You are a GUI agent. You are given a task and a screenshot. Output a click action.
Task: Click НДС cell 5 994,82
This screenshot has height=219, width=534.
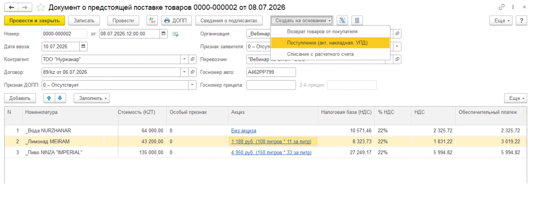pos(433,153)
